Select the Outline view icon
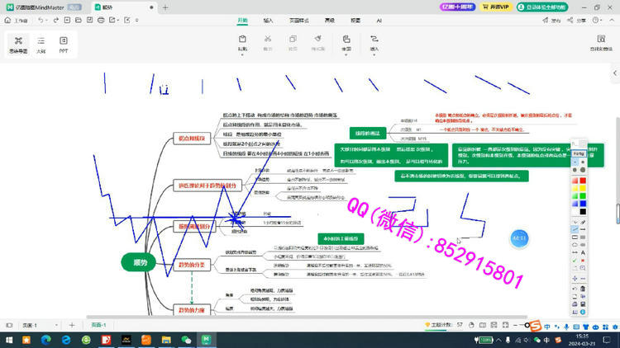Screen dimensions: 620x348 coord(41,44)
